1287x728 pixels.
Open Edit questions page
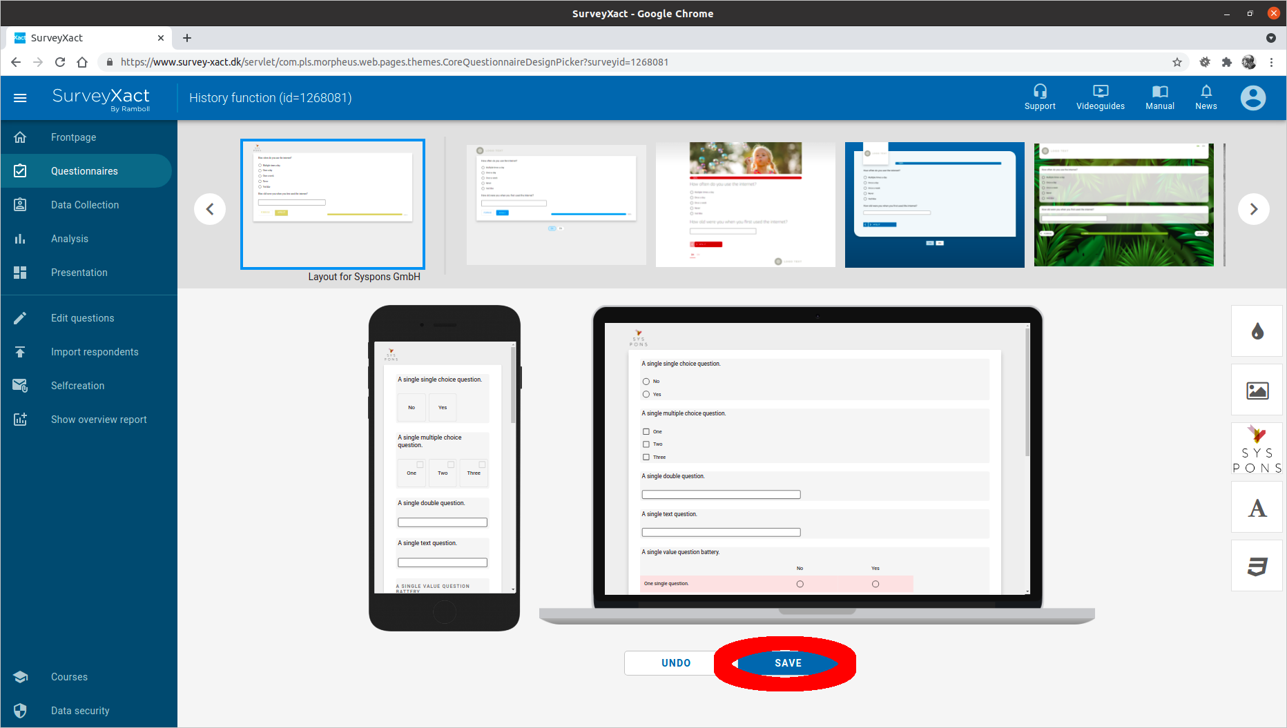83,318
